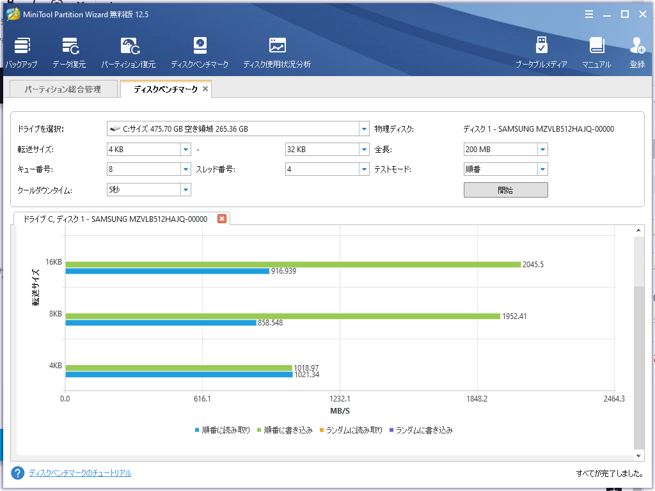Open データ復元 data recovery tool

[x=69, y=52]
